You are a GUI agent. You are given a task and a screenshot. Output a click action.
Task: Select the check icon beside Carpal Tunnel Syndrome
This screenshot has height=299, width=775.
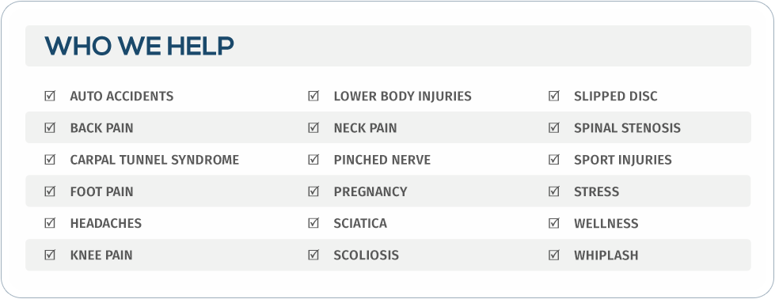click(50, 159)
